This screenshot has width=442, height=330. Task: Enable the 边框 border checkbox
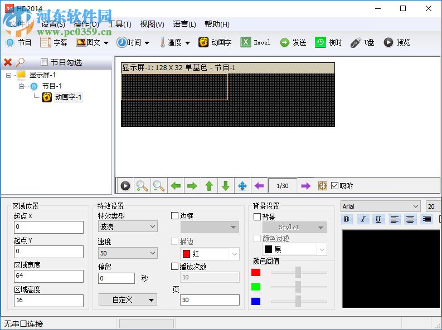[x=175, y=216]
